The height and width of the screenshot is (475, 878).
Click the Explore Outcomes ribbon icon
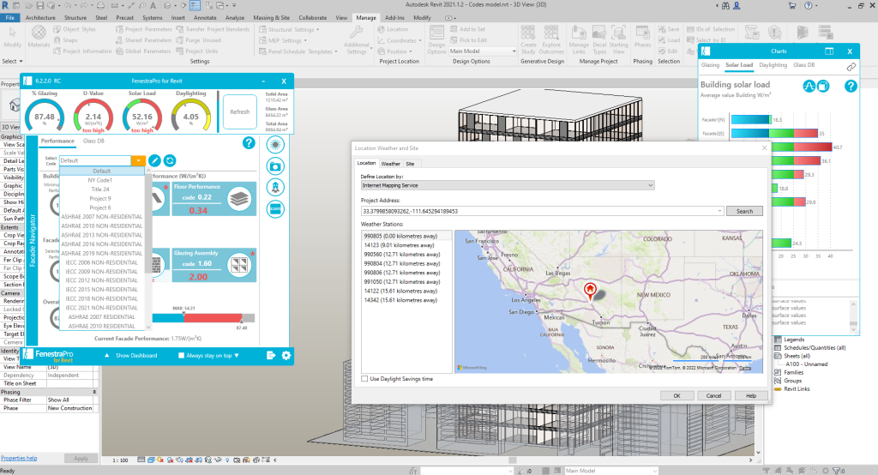click(x=551, y=39)
